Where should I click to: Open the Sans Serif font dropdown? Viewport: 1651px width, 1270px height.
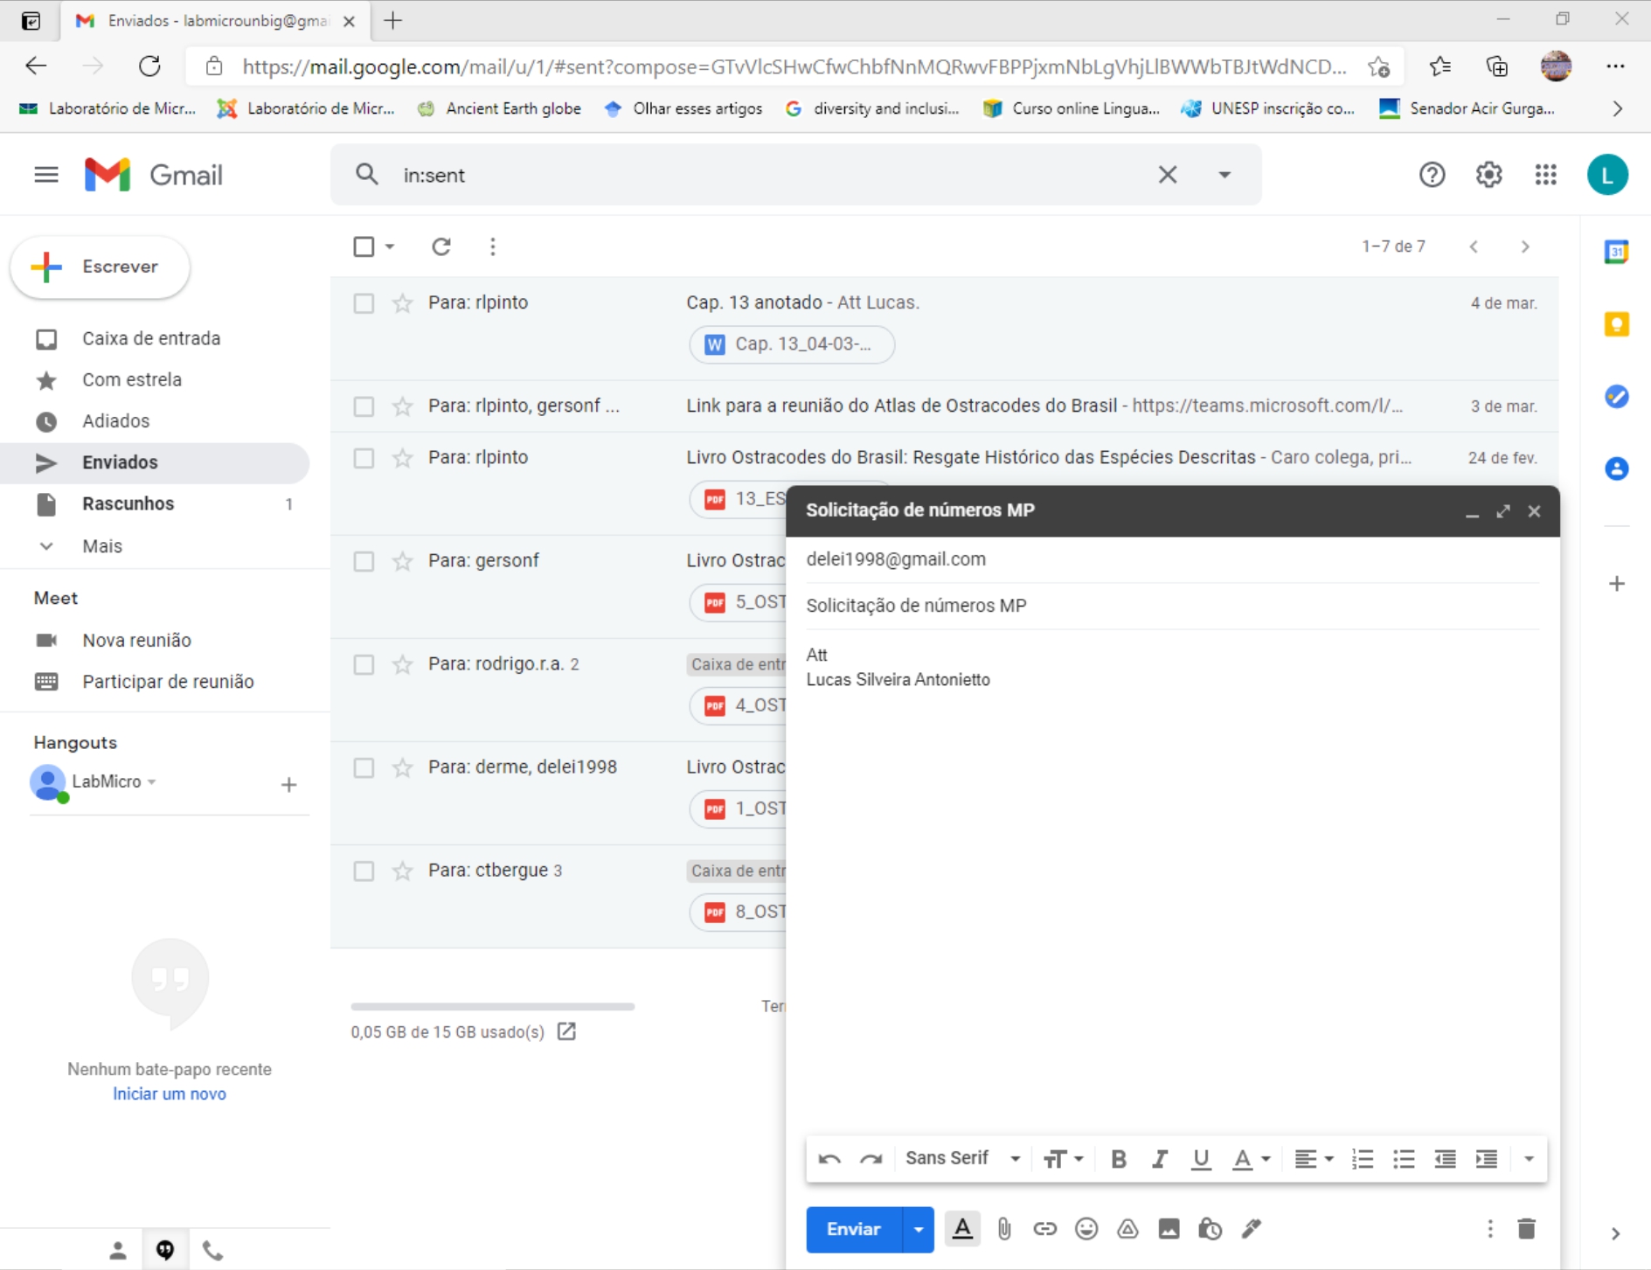[x=962, y=1159]
